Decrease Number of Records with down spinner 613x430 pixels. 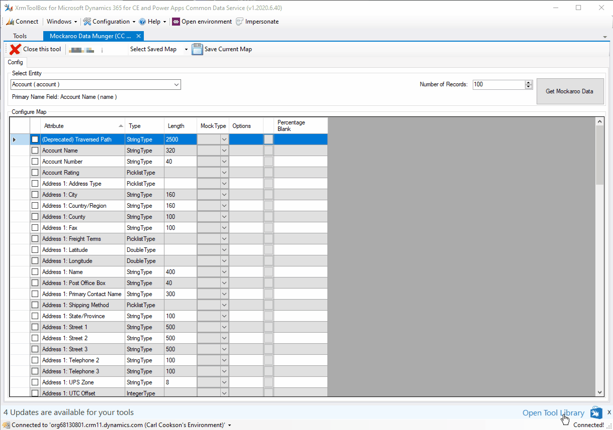point(528,87)
